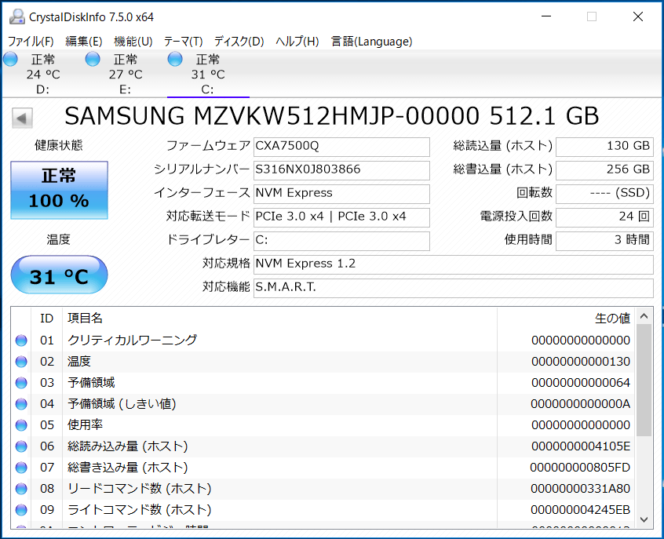Select the リードコマンド数 (ホスト) row
This screenshot has width=664, height=539.
pyautogui.click(x=323, y=489)
